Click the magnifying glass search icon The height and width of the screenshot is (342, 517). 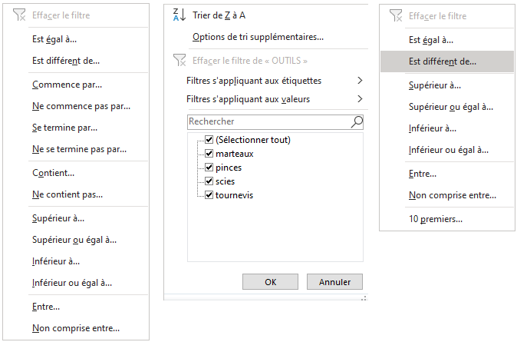coord(357,121)
